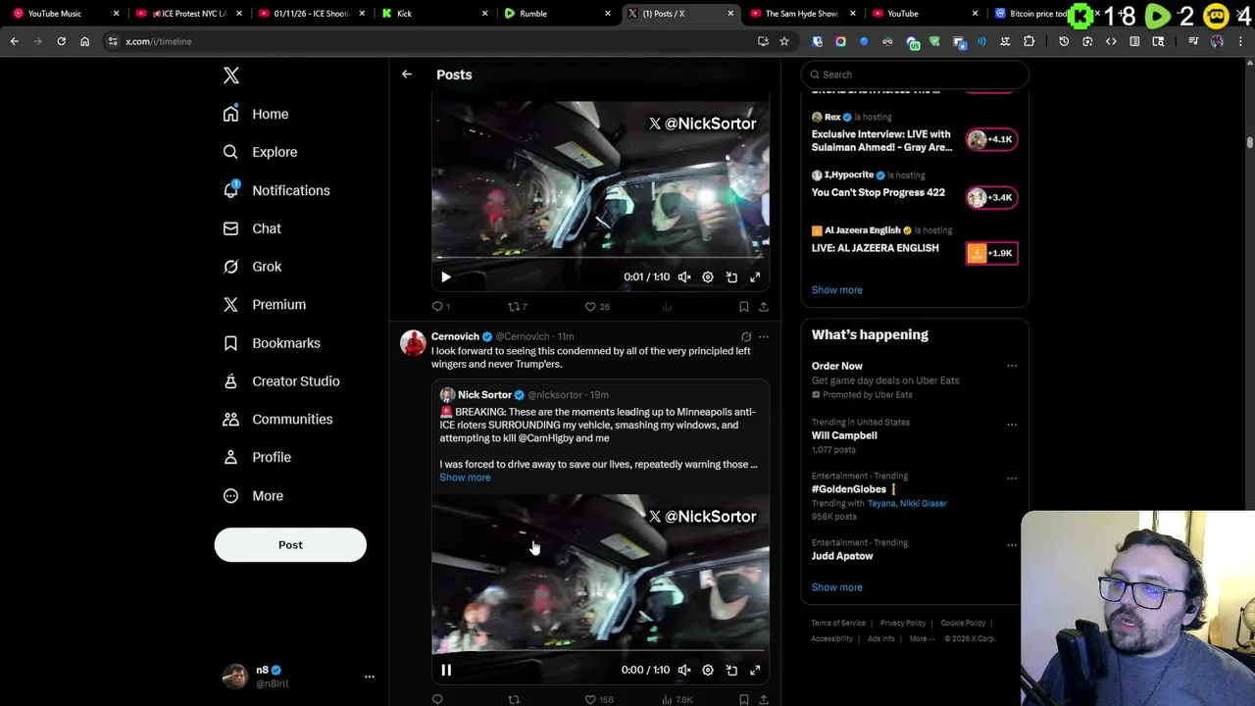
Task: Show more live spaces under Al Jazeera
Action: click(x=836, y=290)
